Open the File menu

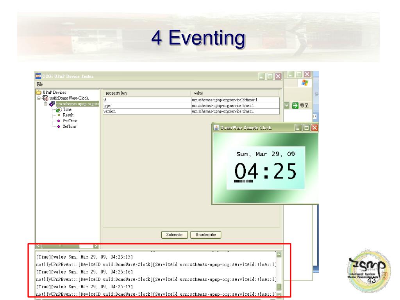[x=39, y=84]
